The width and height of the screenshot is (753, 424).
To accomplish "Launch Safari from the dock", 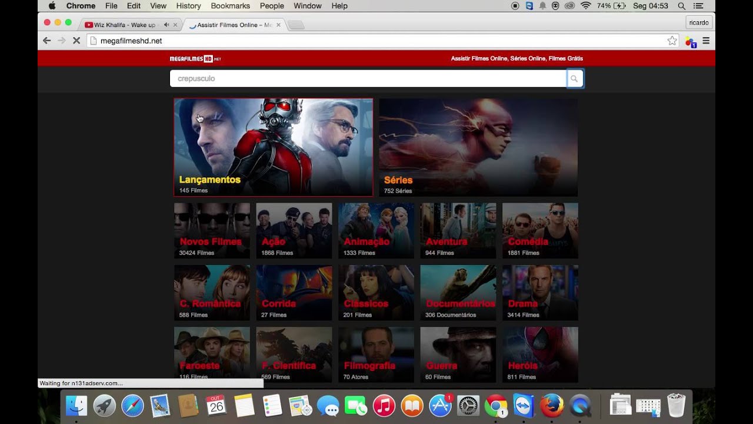I will [x=132, y=406].
